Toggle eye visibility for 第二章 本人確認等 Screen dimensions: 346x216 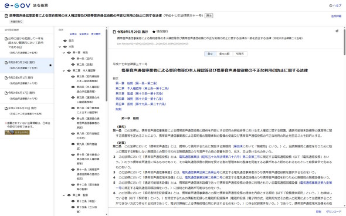[69, 70]
